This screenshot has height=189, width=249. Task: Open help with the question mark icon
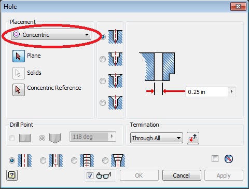pos(12,176)
